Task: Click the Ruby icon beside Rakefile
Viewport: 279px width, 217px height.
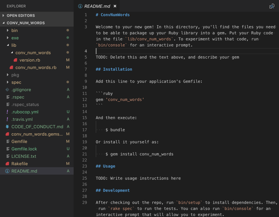Action: click(x=7, y=164)
